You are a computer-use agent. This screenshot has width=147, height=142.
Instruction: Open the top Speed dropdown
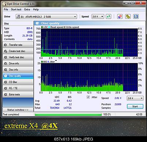(x=98, y=16)
